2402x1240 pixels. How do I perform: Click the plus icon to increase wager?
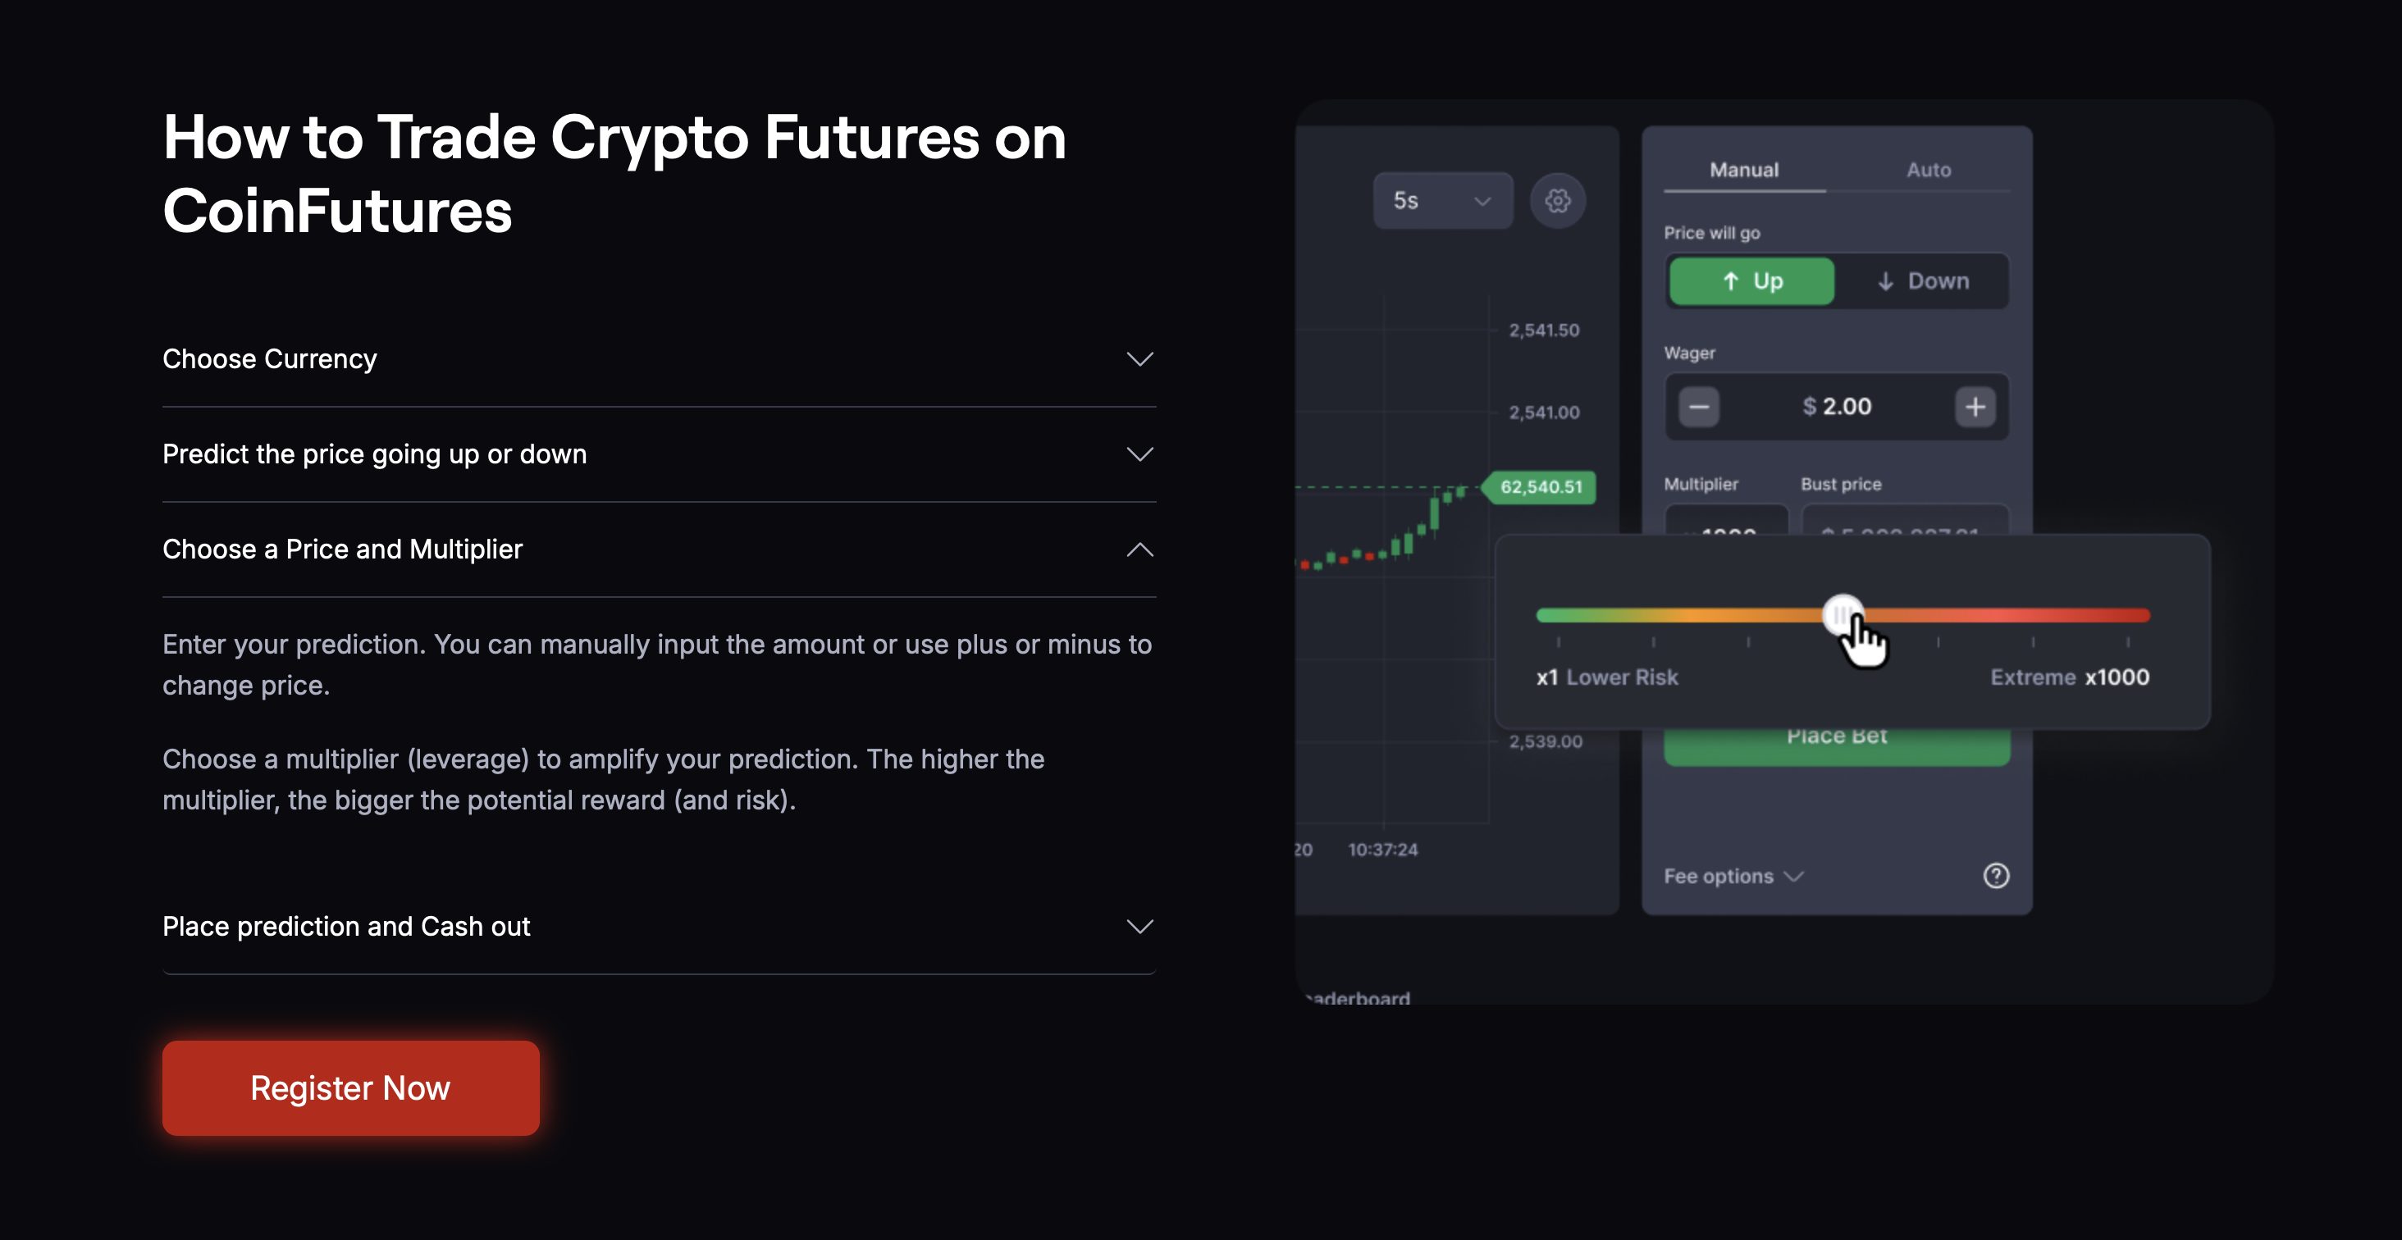pos(1975,407)
